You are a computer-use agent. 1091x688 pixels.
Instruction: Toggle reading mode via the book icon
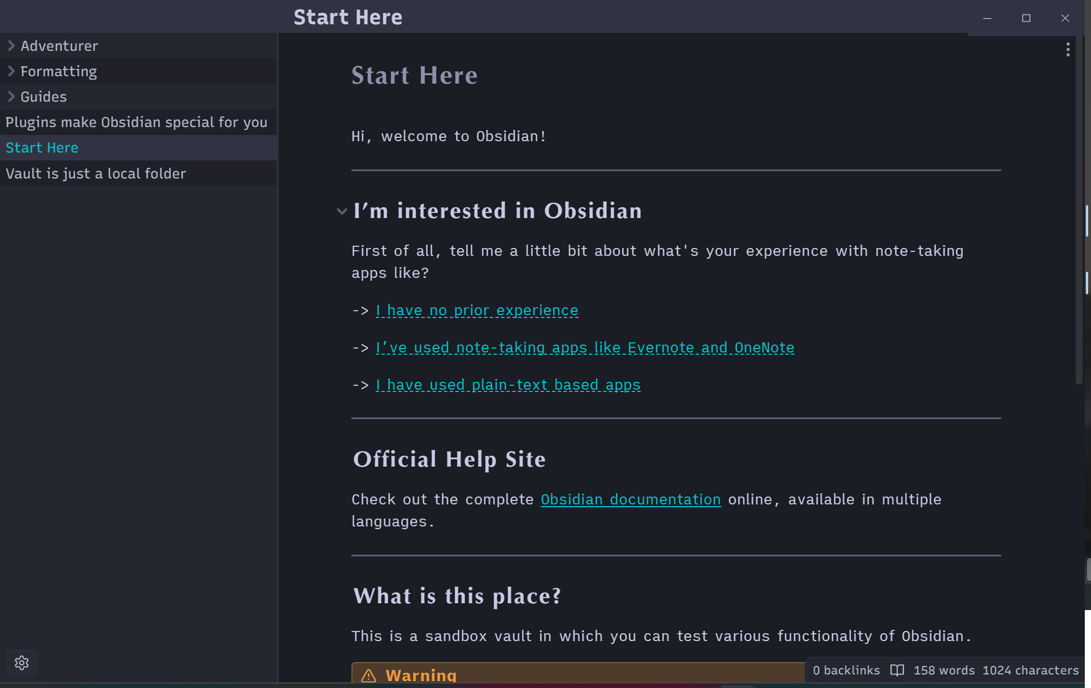pos(897,670)
